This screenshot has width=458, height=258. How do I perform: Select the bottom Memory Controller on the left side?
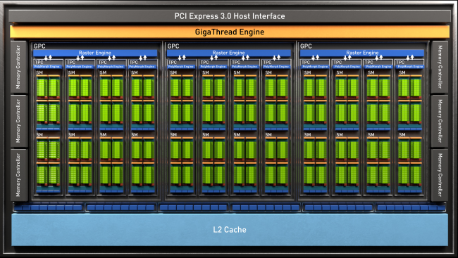[x=19, y=175]
